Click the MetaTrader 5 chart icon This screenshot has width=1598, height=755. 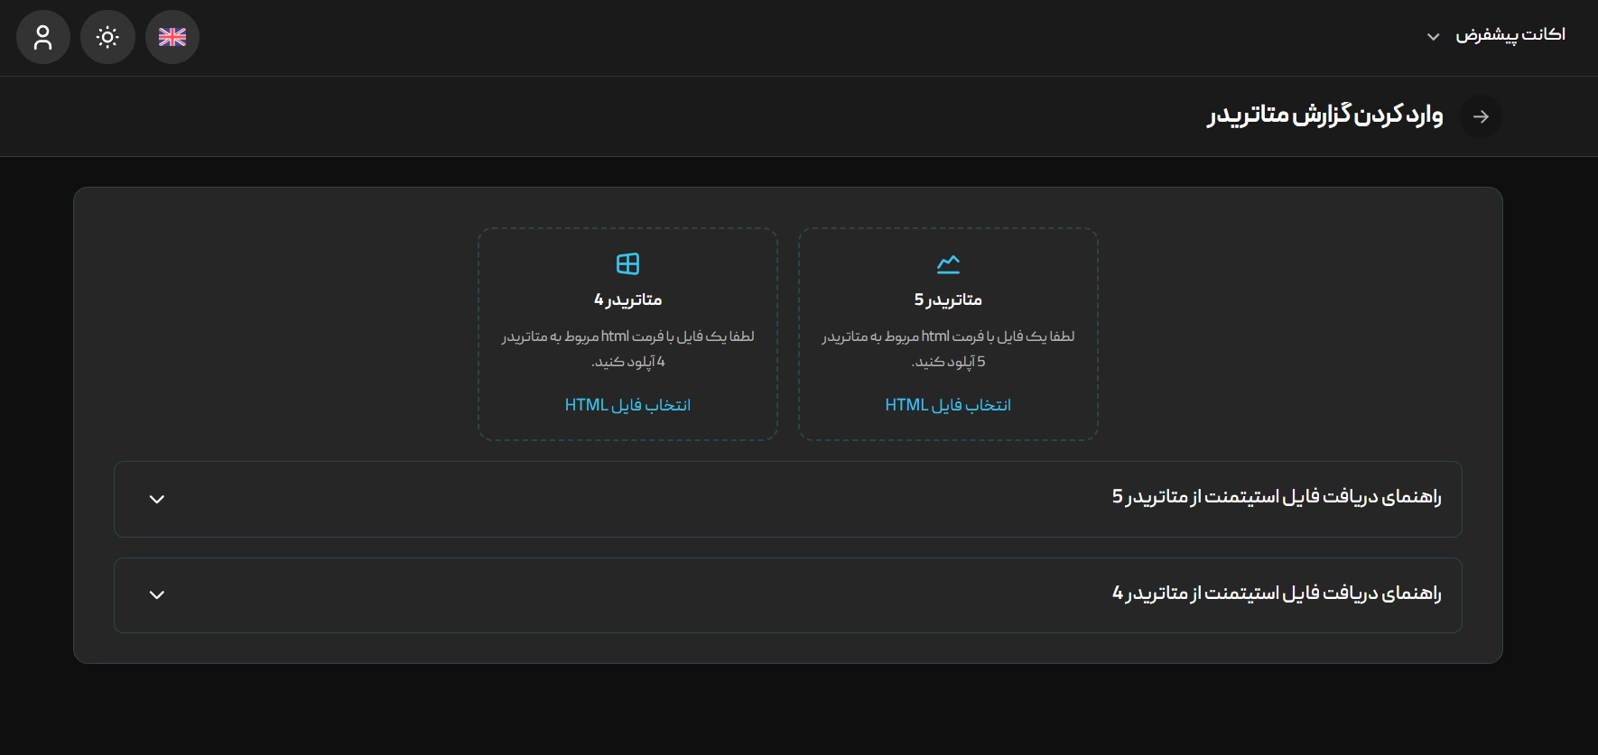[x=948, y=263]
